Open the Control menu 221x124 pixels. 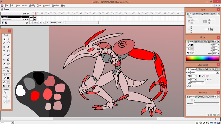coord(46,6)
